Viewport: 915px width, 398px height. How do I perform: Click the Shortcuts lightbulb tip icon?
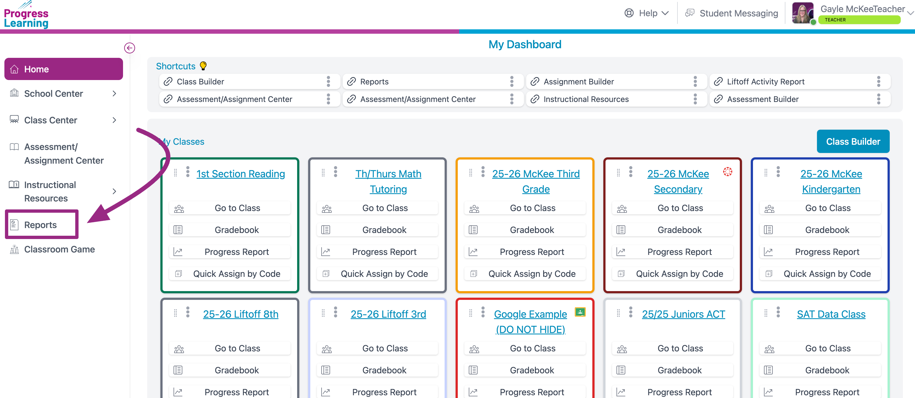click(x=203, y=66)
